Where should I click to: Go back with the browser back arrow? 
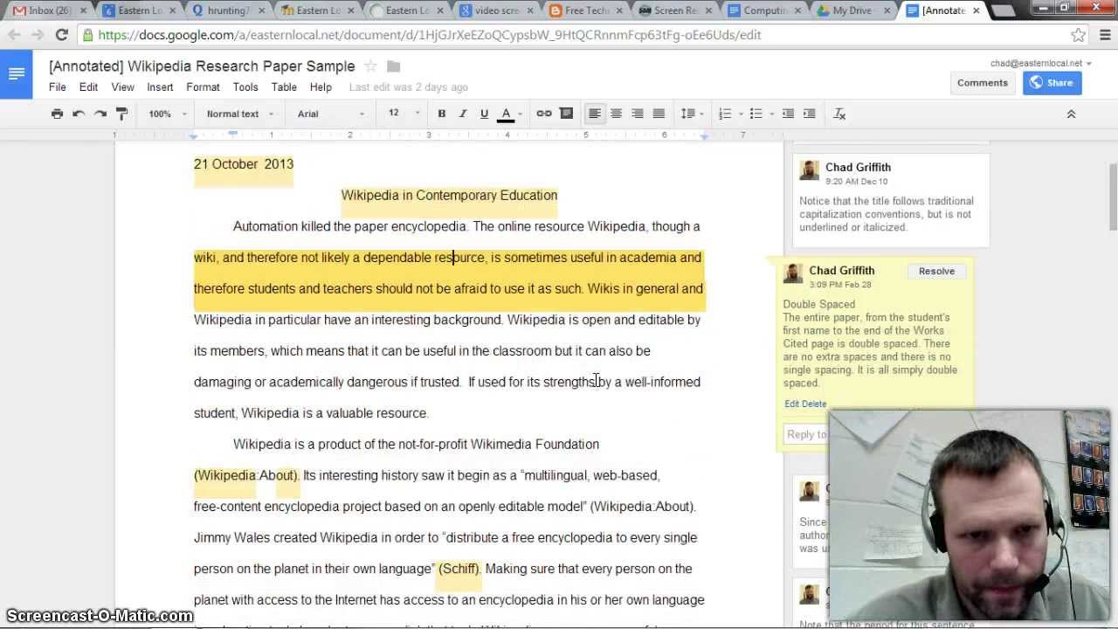click(16, 35)
